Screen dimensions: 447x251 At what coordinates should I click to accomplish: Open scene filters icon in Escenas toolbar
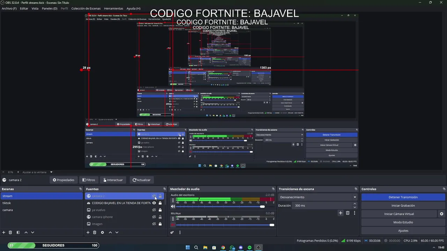18,233
